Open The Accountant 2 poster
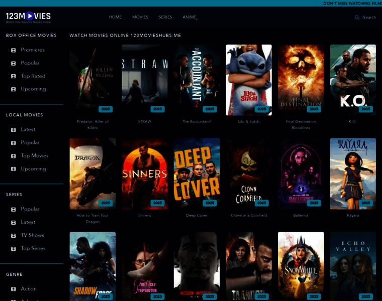The height and width of the screenshot is (301, 382). pos(197,80)
